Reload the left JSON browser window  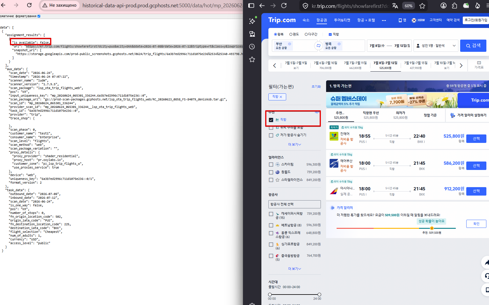click(x=29, y=5)
